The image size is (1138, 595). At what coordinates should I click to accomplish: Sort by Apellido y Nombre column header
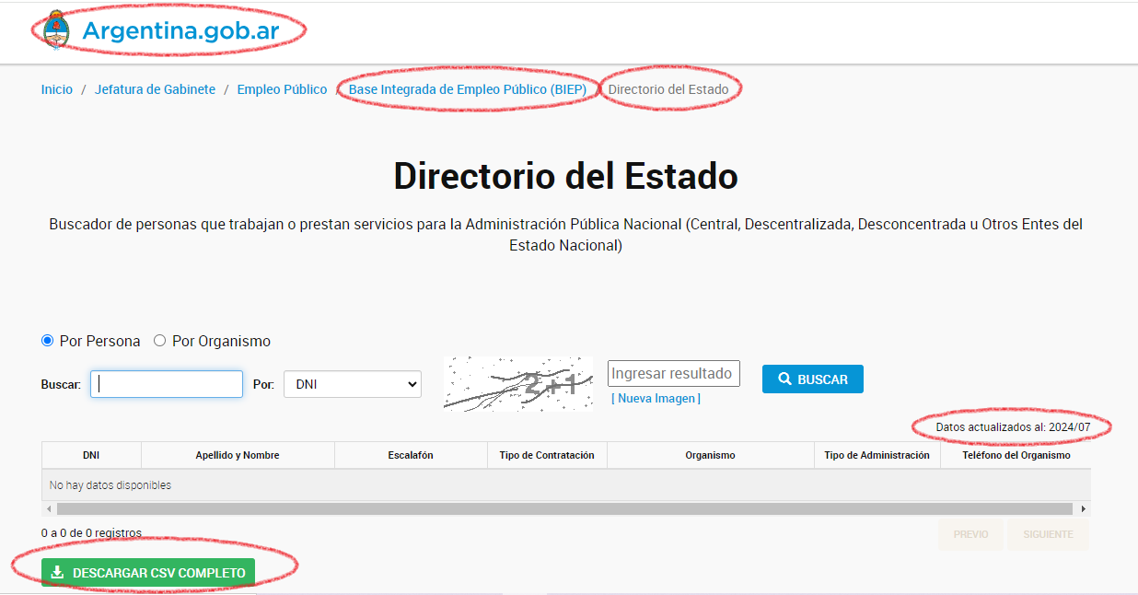click(238, 455)
